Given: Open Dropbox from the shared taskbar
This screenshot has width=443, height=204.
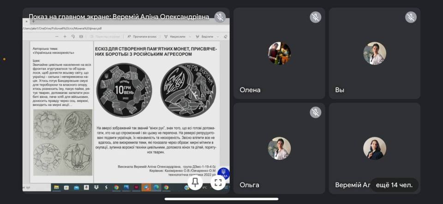Looking at the screenshot, I should pyautogui.click(x=96, y=187).
